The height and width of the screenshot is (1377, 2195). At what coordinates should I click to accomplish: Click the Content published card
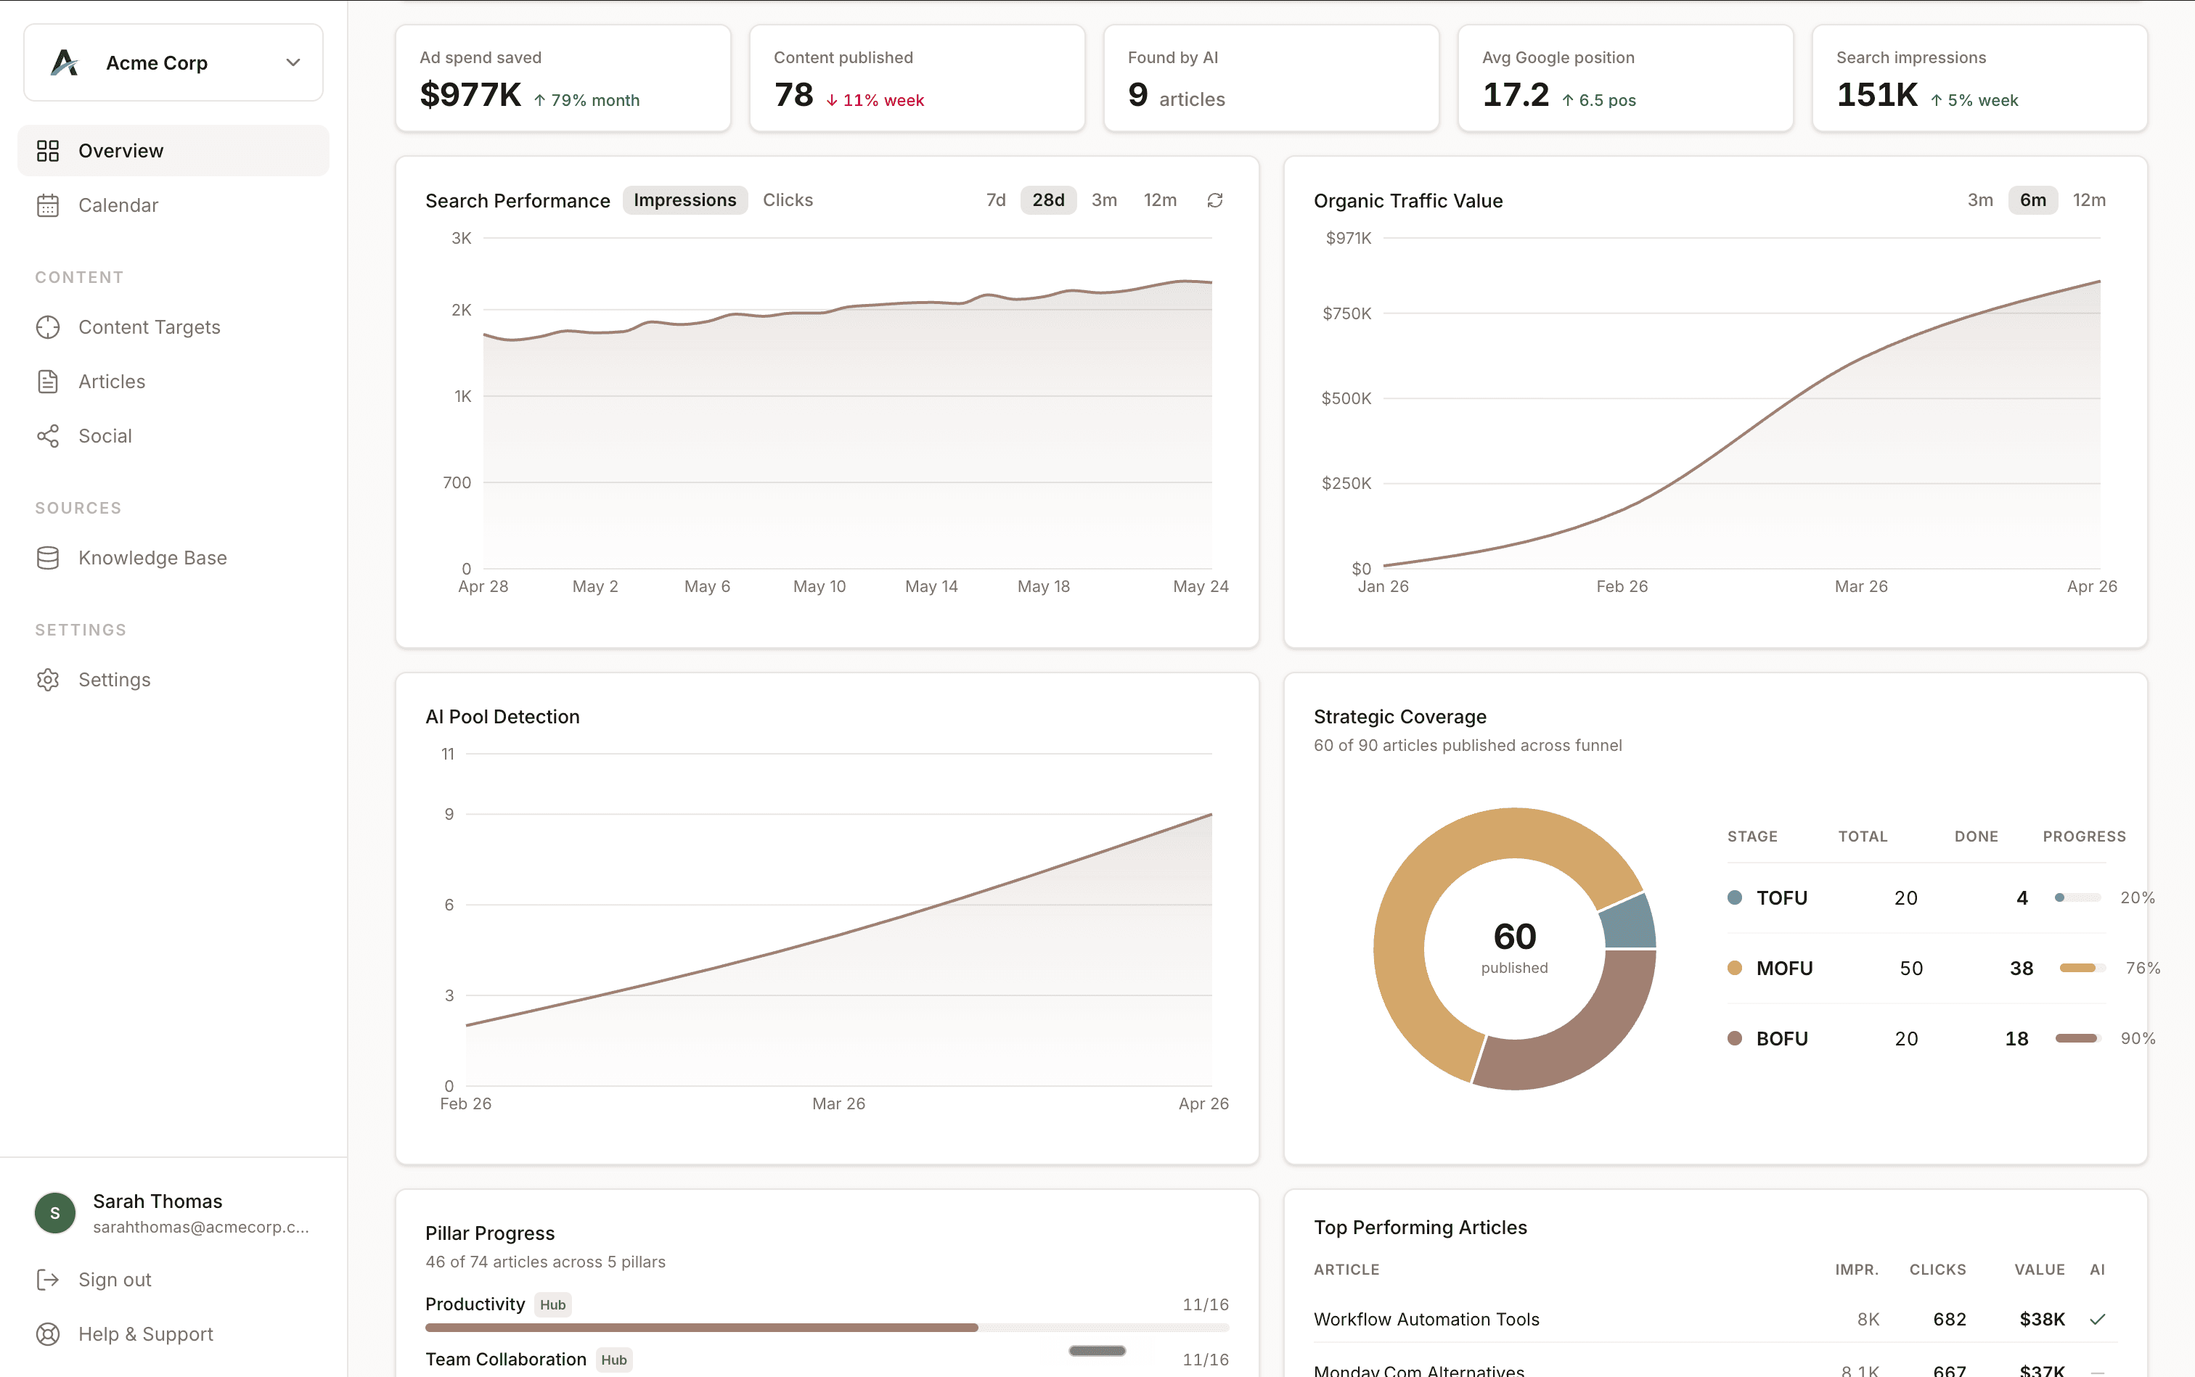pos(917,78)
